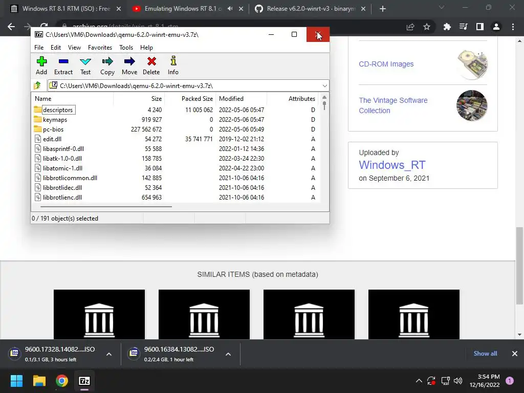The image size is (524, 393).
Task: Click the Test archive toolbar icon
Action: click(85, 65)
